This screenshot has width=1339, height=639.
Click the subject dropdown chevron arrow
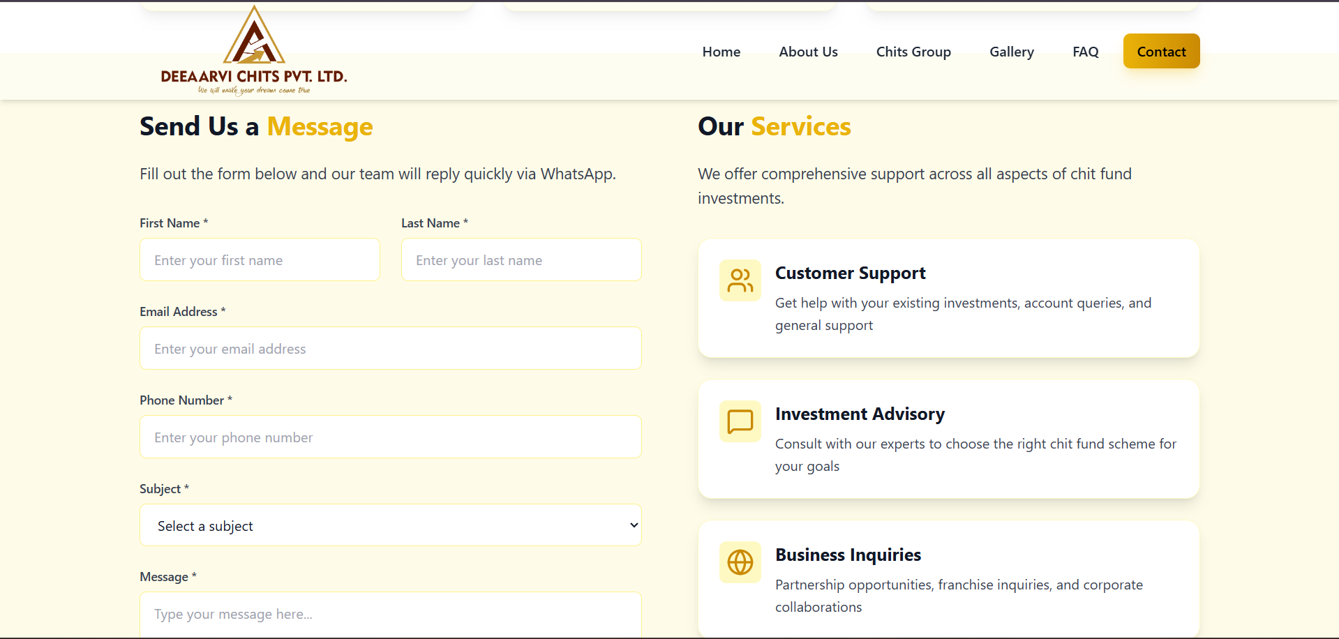634,525
